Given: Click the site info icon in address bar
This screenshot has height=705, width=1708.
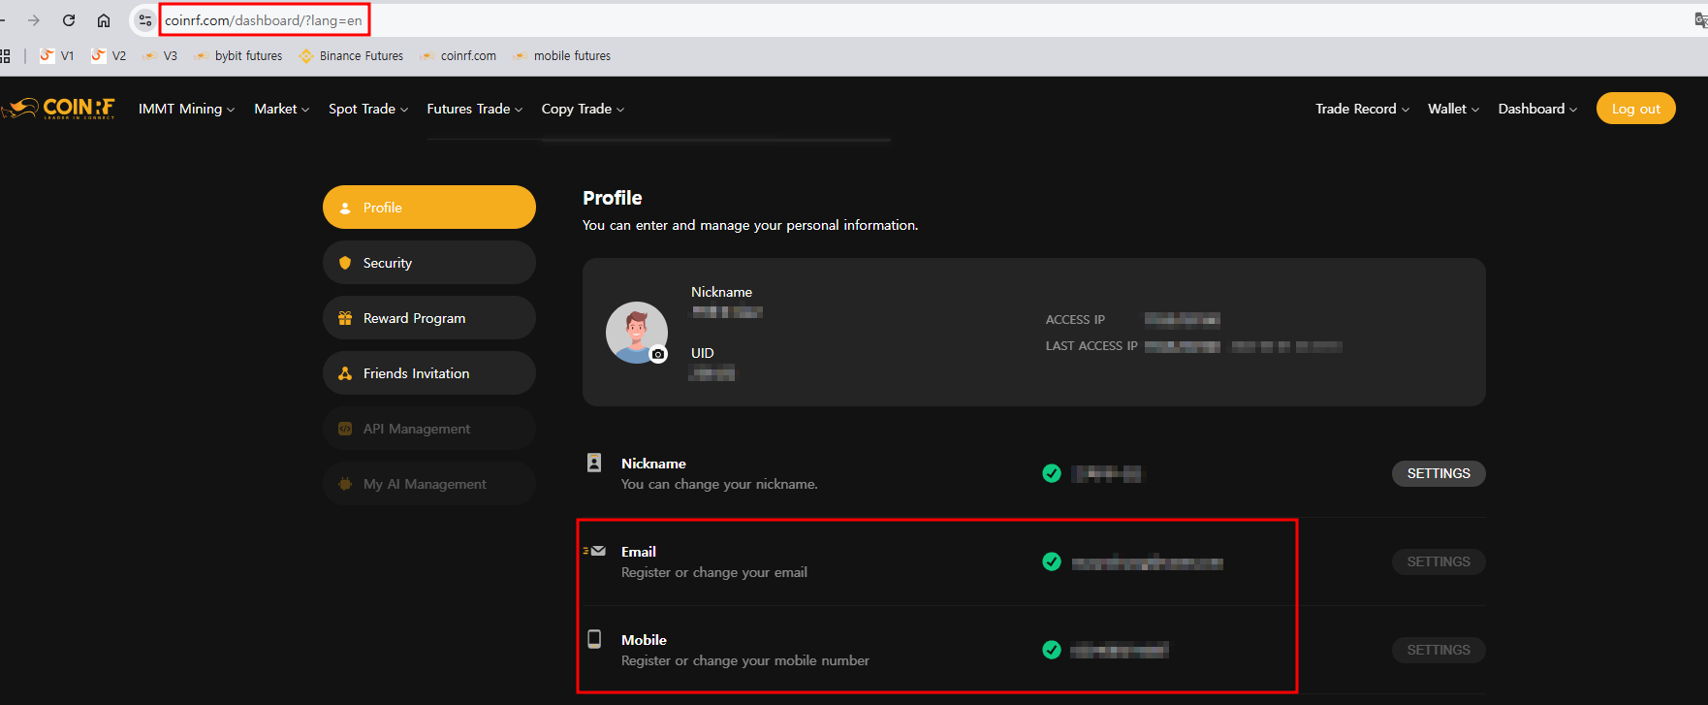Looking at the screenshot, I should click(144, 20).
